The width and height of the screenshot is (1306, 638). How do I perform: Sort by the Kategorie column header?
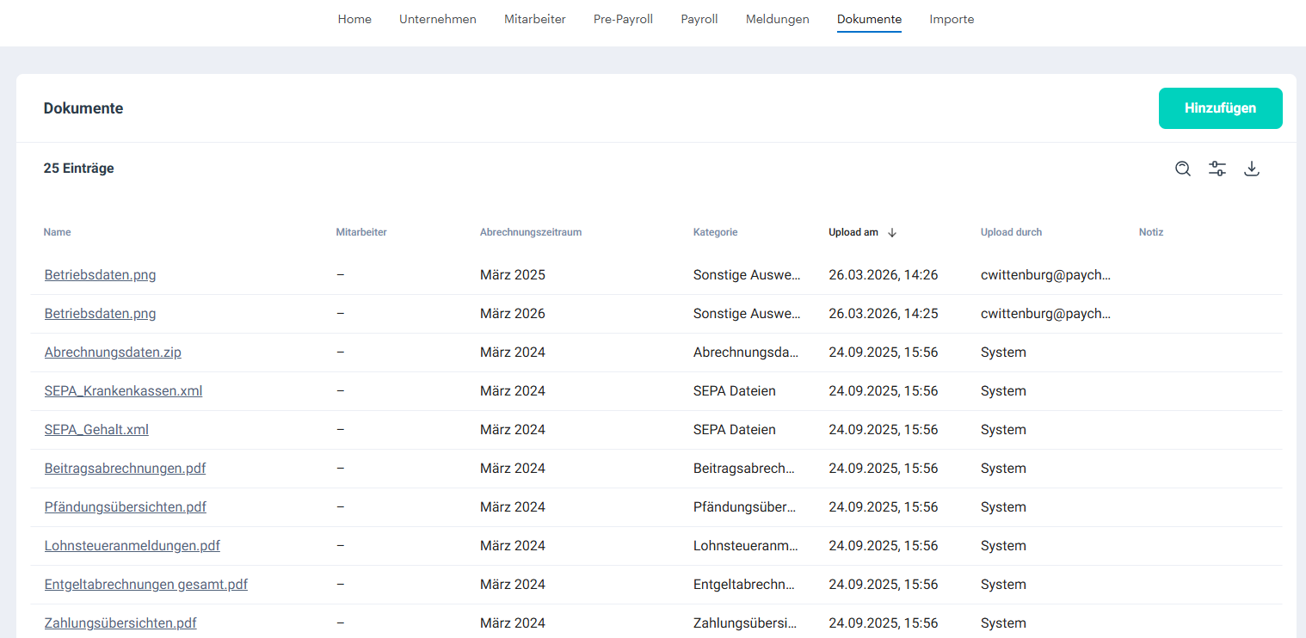[x=715, y=232]
